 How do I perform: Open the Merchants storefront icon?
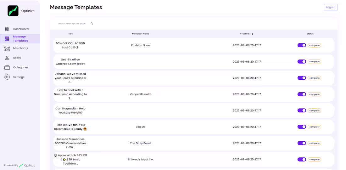pyautogui.click(x=7, y=48)
